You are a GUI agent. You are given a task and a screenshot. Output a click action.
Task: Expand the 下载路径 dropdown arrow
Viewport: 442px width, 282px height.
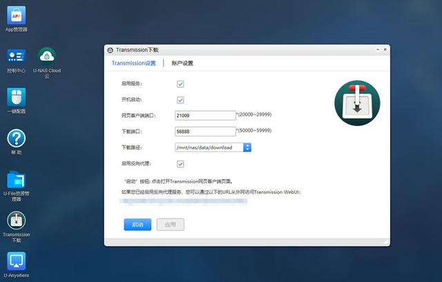coord(247,148)
